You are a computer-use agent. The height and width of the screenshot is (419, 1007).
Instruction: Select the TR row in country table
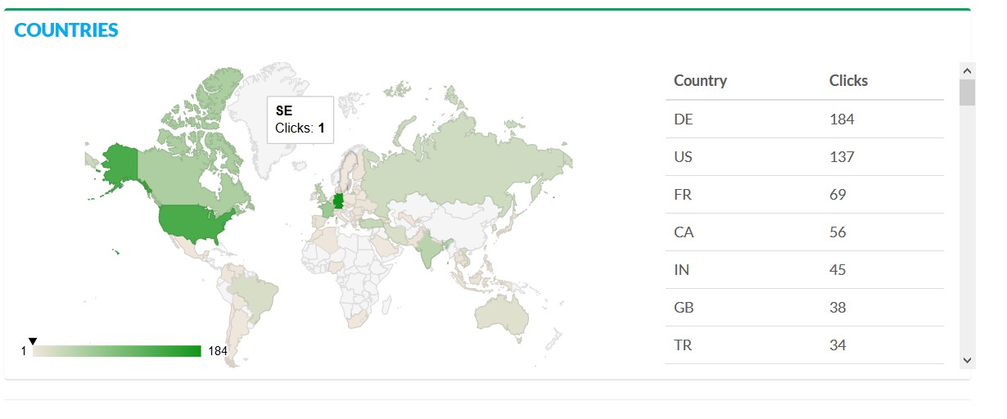coord(804,345)
